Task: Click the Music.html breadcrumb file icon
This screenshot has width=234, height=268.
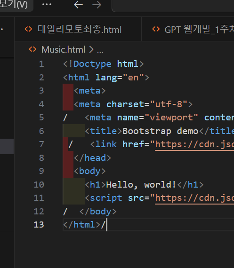Action: (32, 49)
